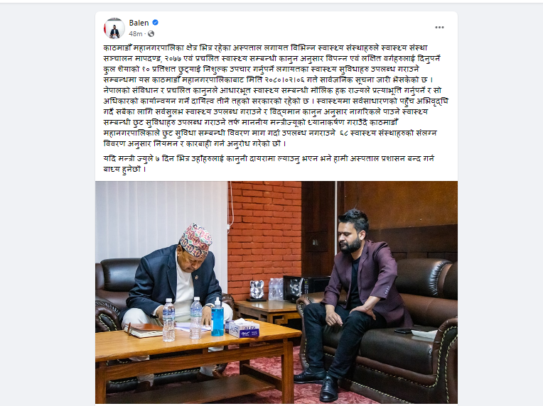
Task: Click the blue verified badge beside Balen
Action: [156, 23]
